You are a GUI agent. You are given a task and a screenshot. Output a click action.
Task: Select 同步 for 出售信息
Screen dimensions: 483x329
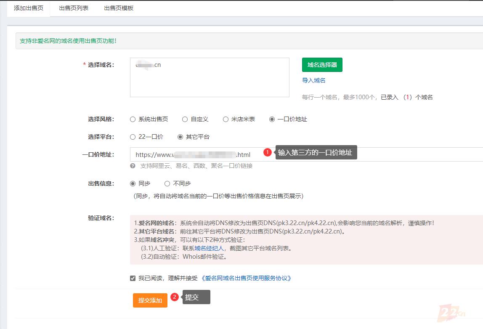133,183
